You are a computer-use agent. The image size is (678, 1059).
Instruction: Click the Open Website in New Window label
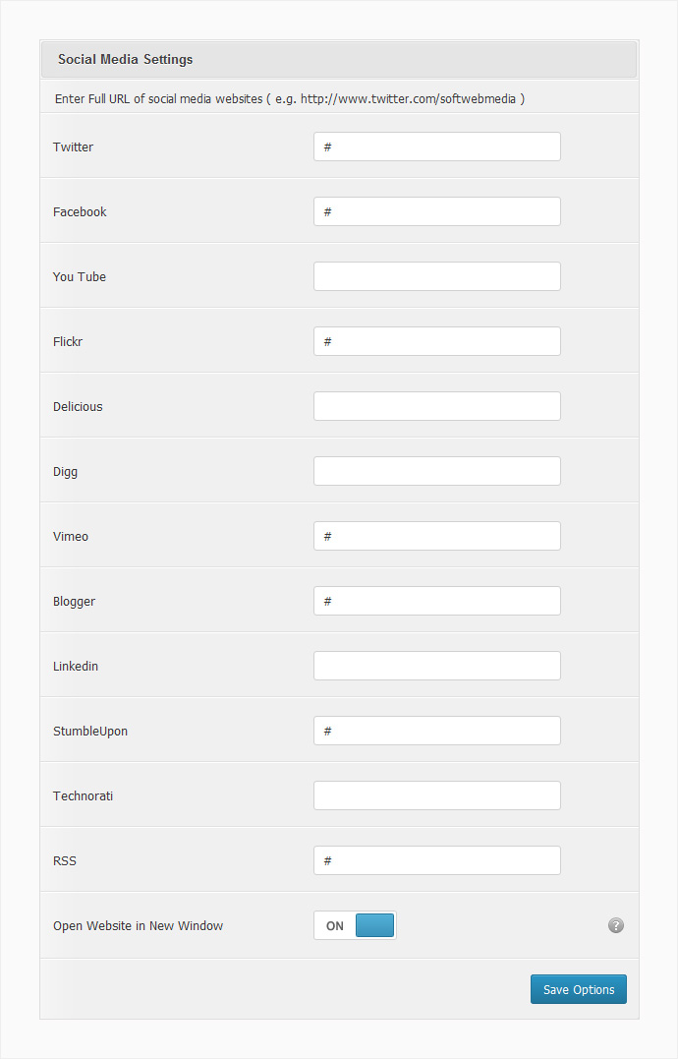[x=138, y=926]
